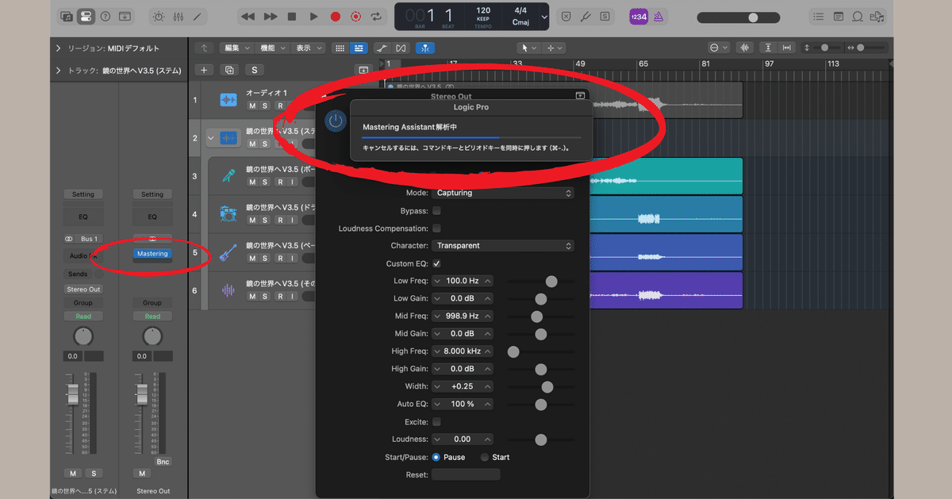Toggle the Flex button in tracks toolbar
The width and height of the screenshot is (952, 499).
[x=401, y=48]
